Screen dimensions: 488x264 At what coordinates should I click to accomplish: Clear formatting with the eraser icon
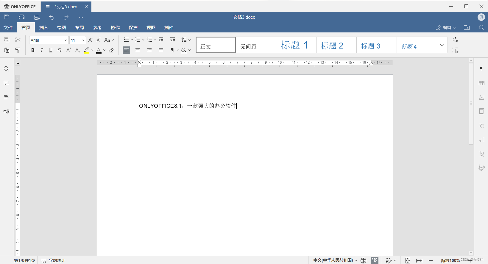111,50
